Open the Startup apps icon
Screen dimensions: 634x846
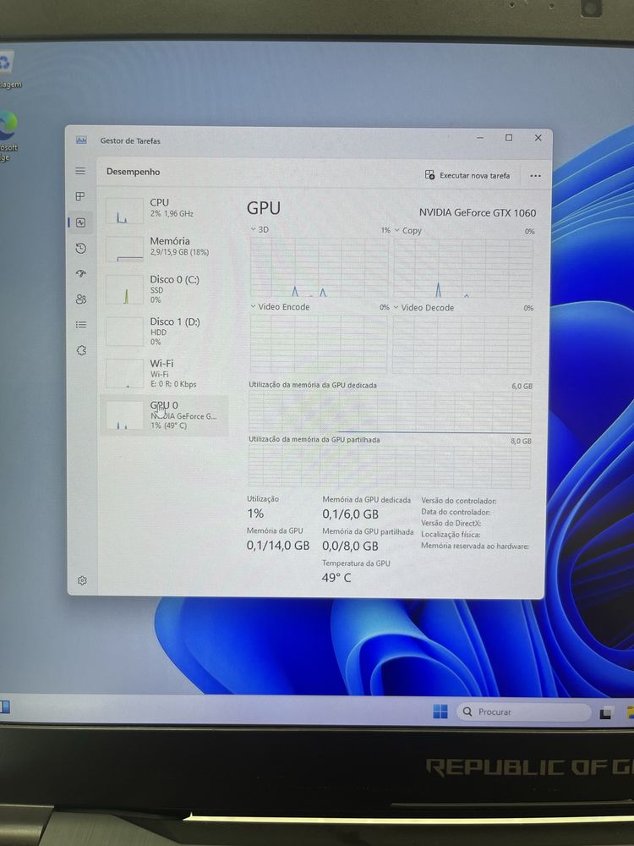point(81,273)
